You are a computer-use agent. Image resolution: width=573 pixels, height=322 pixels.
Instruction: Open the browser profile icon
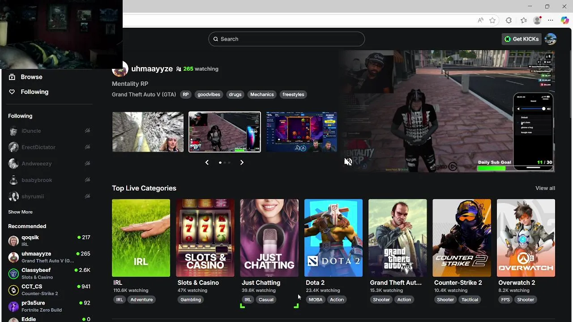tap(537, 20)
